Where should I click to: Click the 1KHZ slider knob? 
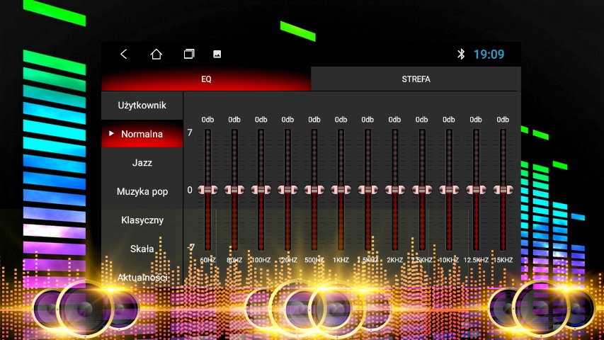[x=341, y=190]
